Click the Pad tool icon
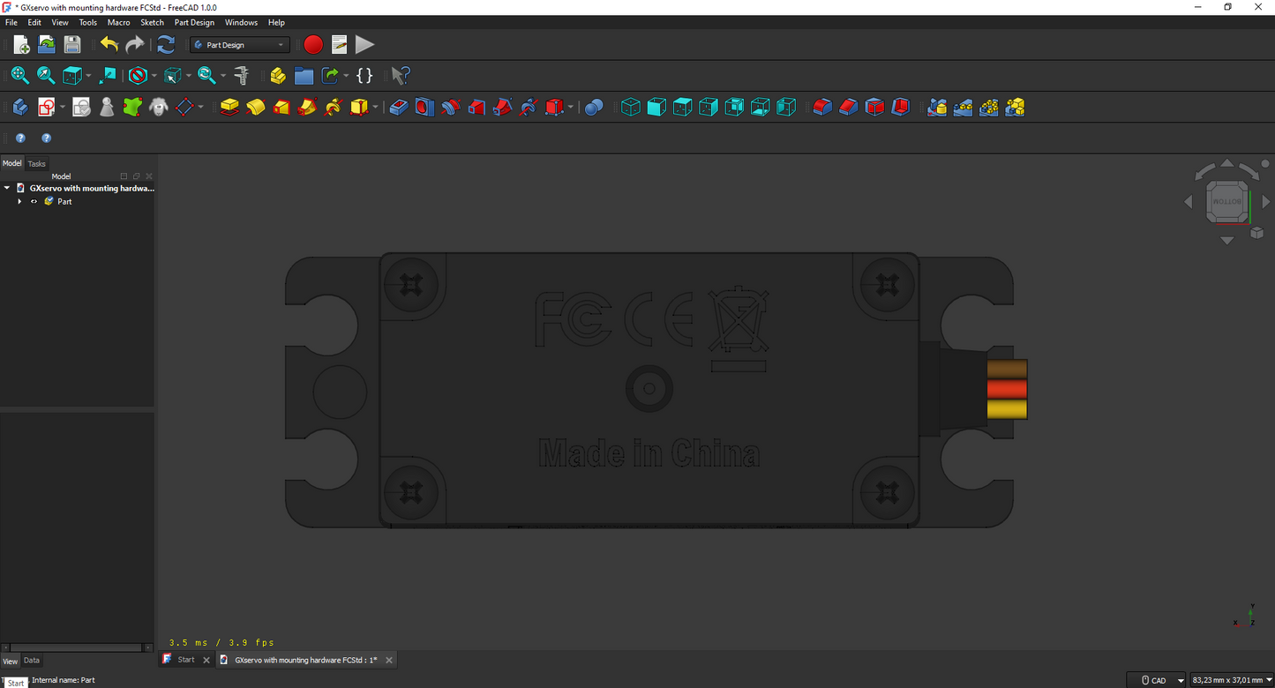This screenshot has width=1275, height=688. [229, 107]
